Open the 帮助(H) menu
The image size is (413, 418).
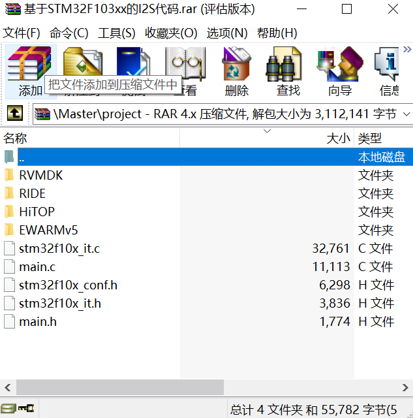click(x=277, y=33)
